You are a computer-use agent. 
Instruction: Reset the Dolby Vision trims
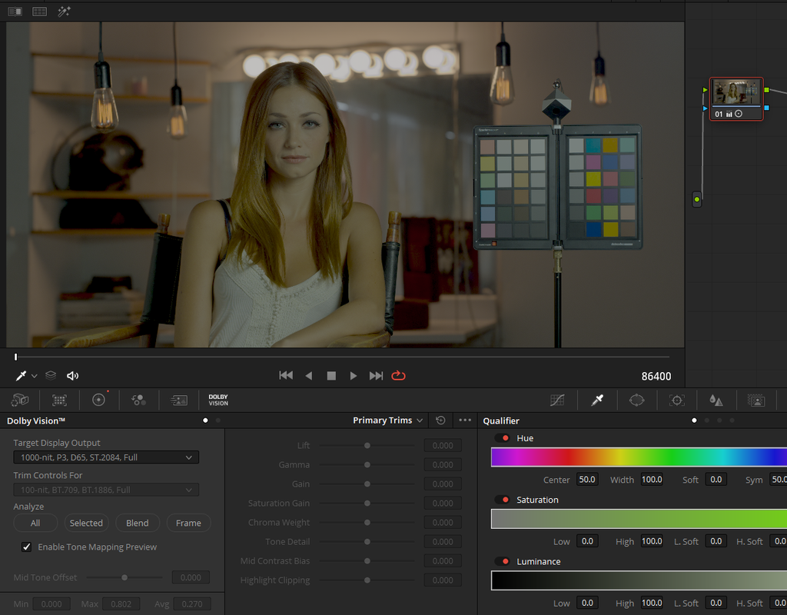[x=440, y=421]
